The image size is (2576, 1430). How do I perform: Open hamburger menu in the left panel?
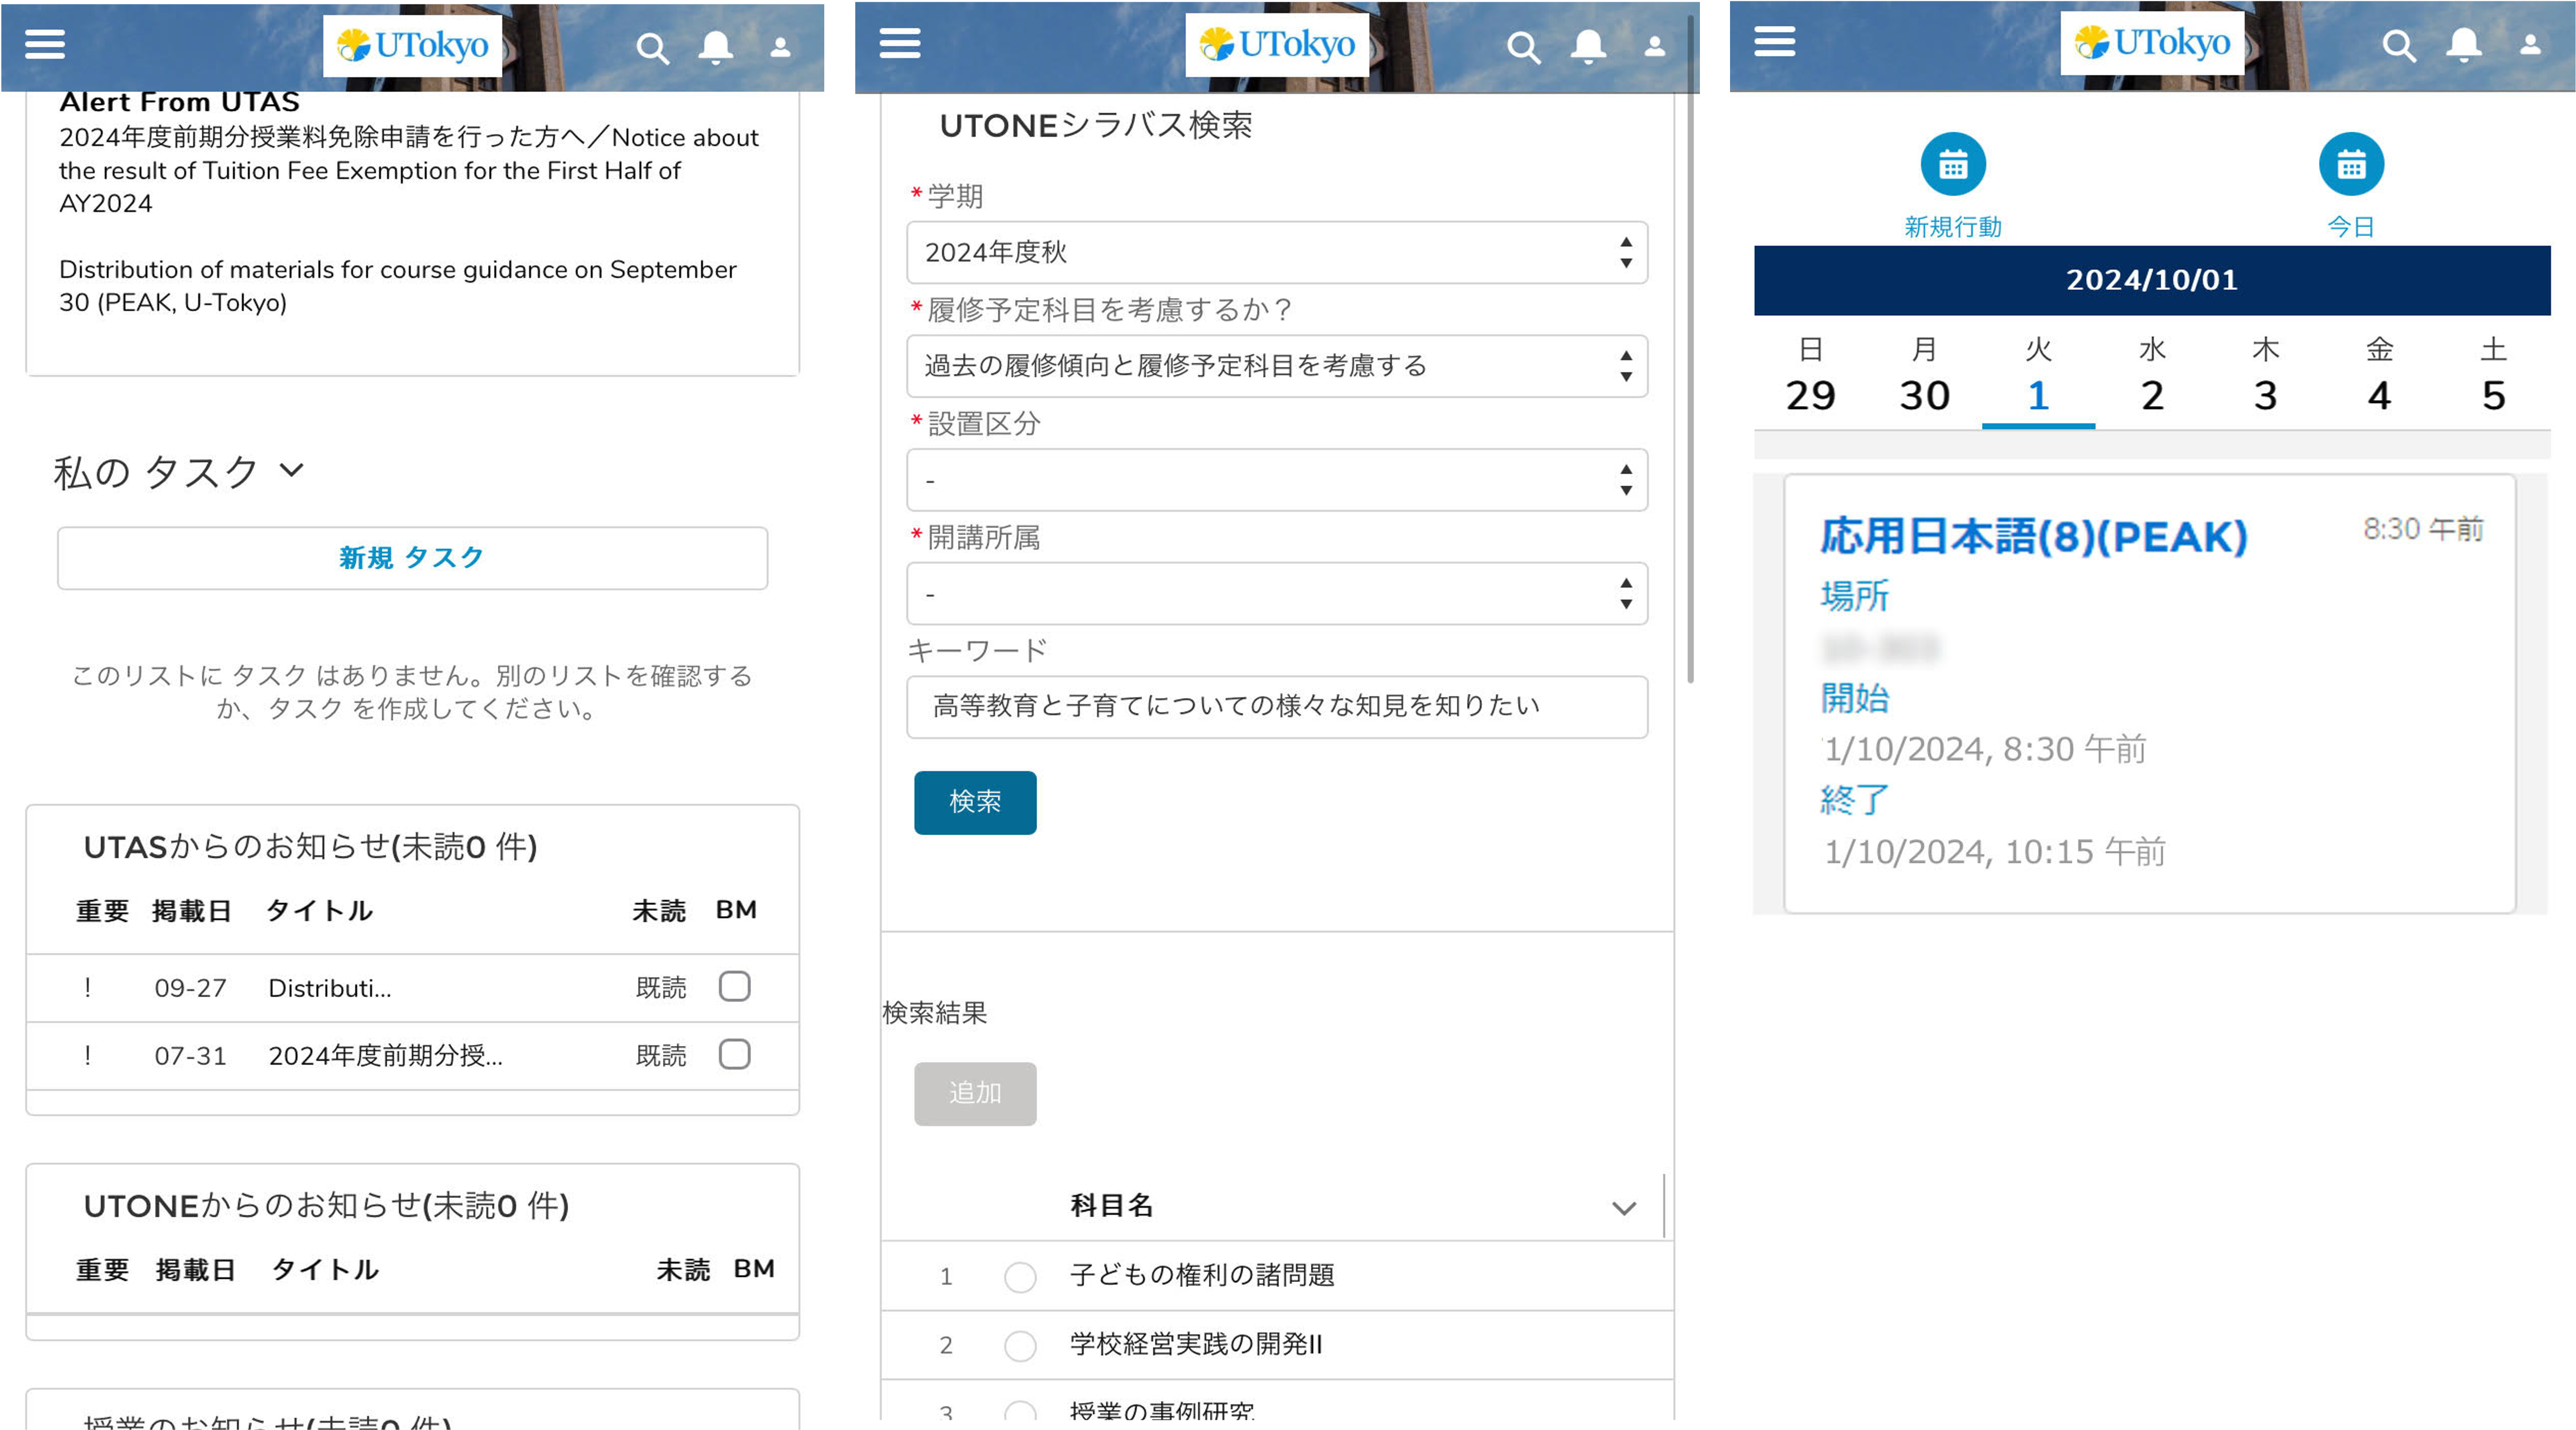pyautogui.click(x=45, y=44)
